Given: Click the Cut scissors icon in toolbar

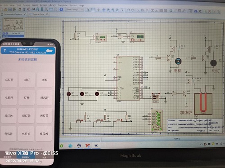Looking at the screenshot, I should 138,10.
